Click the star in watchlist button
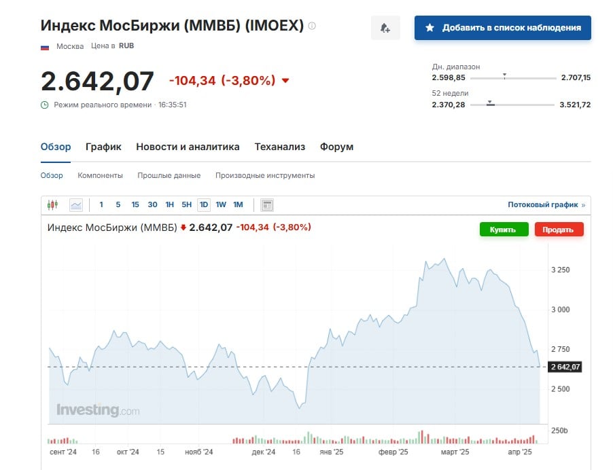The height and width of the screenshot is (470, 613). coord(430,28)
